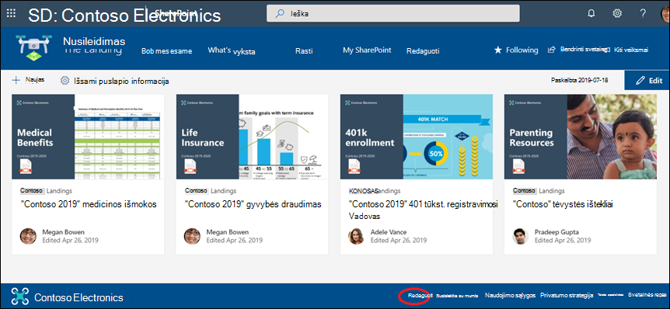Click Megan Bowen name on medicinos išmokos card
The height and width of the screenshot is (309, 670).
[63, 232]
